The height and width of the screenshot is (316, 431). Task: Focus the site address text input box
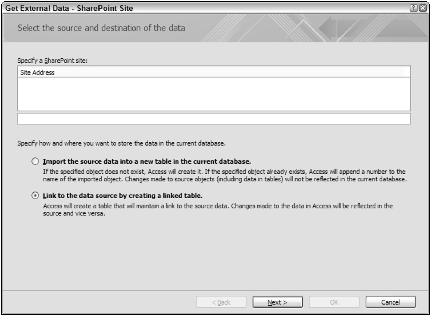tap(214, 119)
